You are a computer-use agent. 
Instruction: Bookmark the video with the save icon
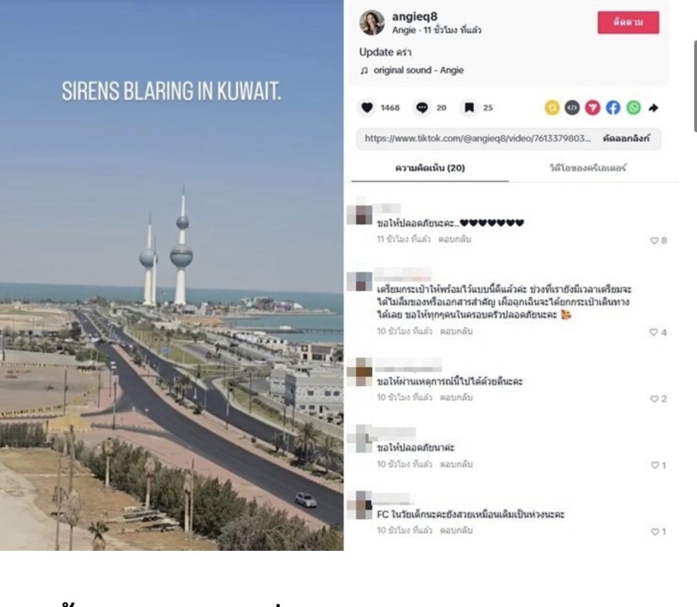[469, 108]
